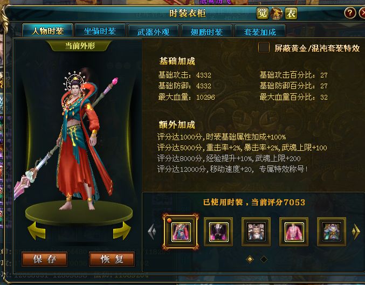Rotate character with right yellow arrow
The image size is (365, 285).
[122, 231]
